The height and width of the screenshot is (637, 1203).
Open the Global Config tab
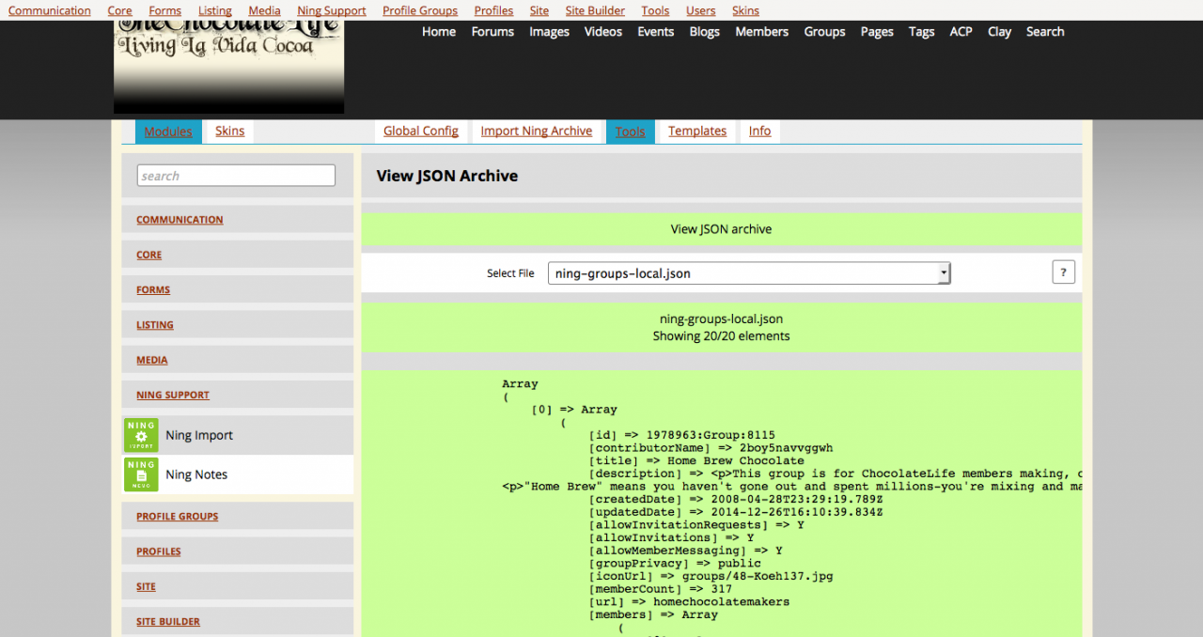[x=420, y=132]
